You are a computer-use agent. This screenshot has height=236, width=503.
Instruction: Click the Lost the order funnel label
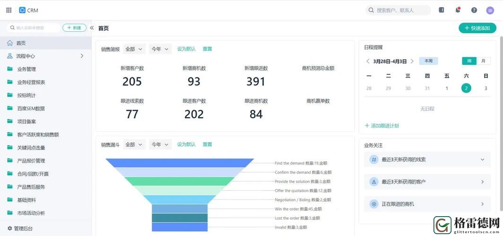[x=297, y=218]
